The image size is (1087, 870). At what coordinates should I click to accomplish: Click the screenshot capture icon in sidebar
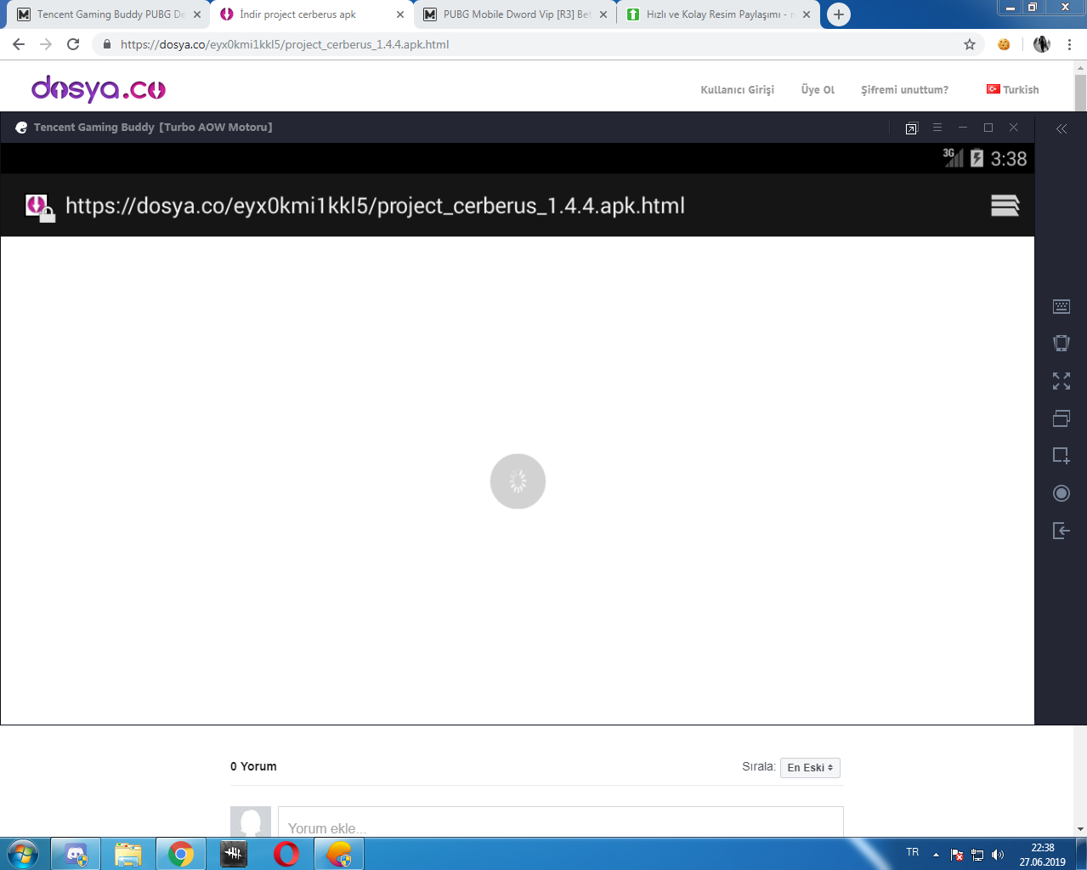(x=1061, y=455)
